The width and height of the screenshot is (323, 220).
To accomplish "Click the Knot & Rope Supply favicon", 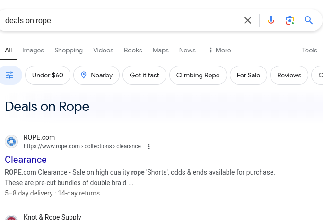I will 11,218.
